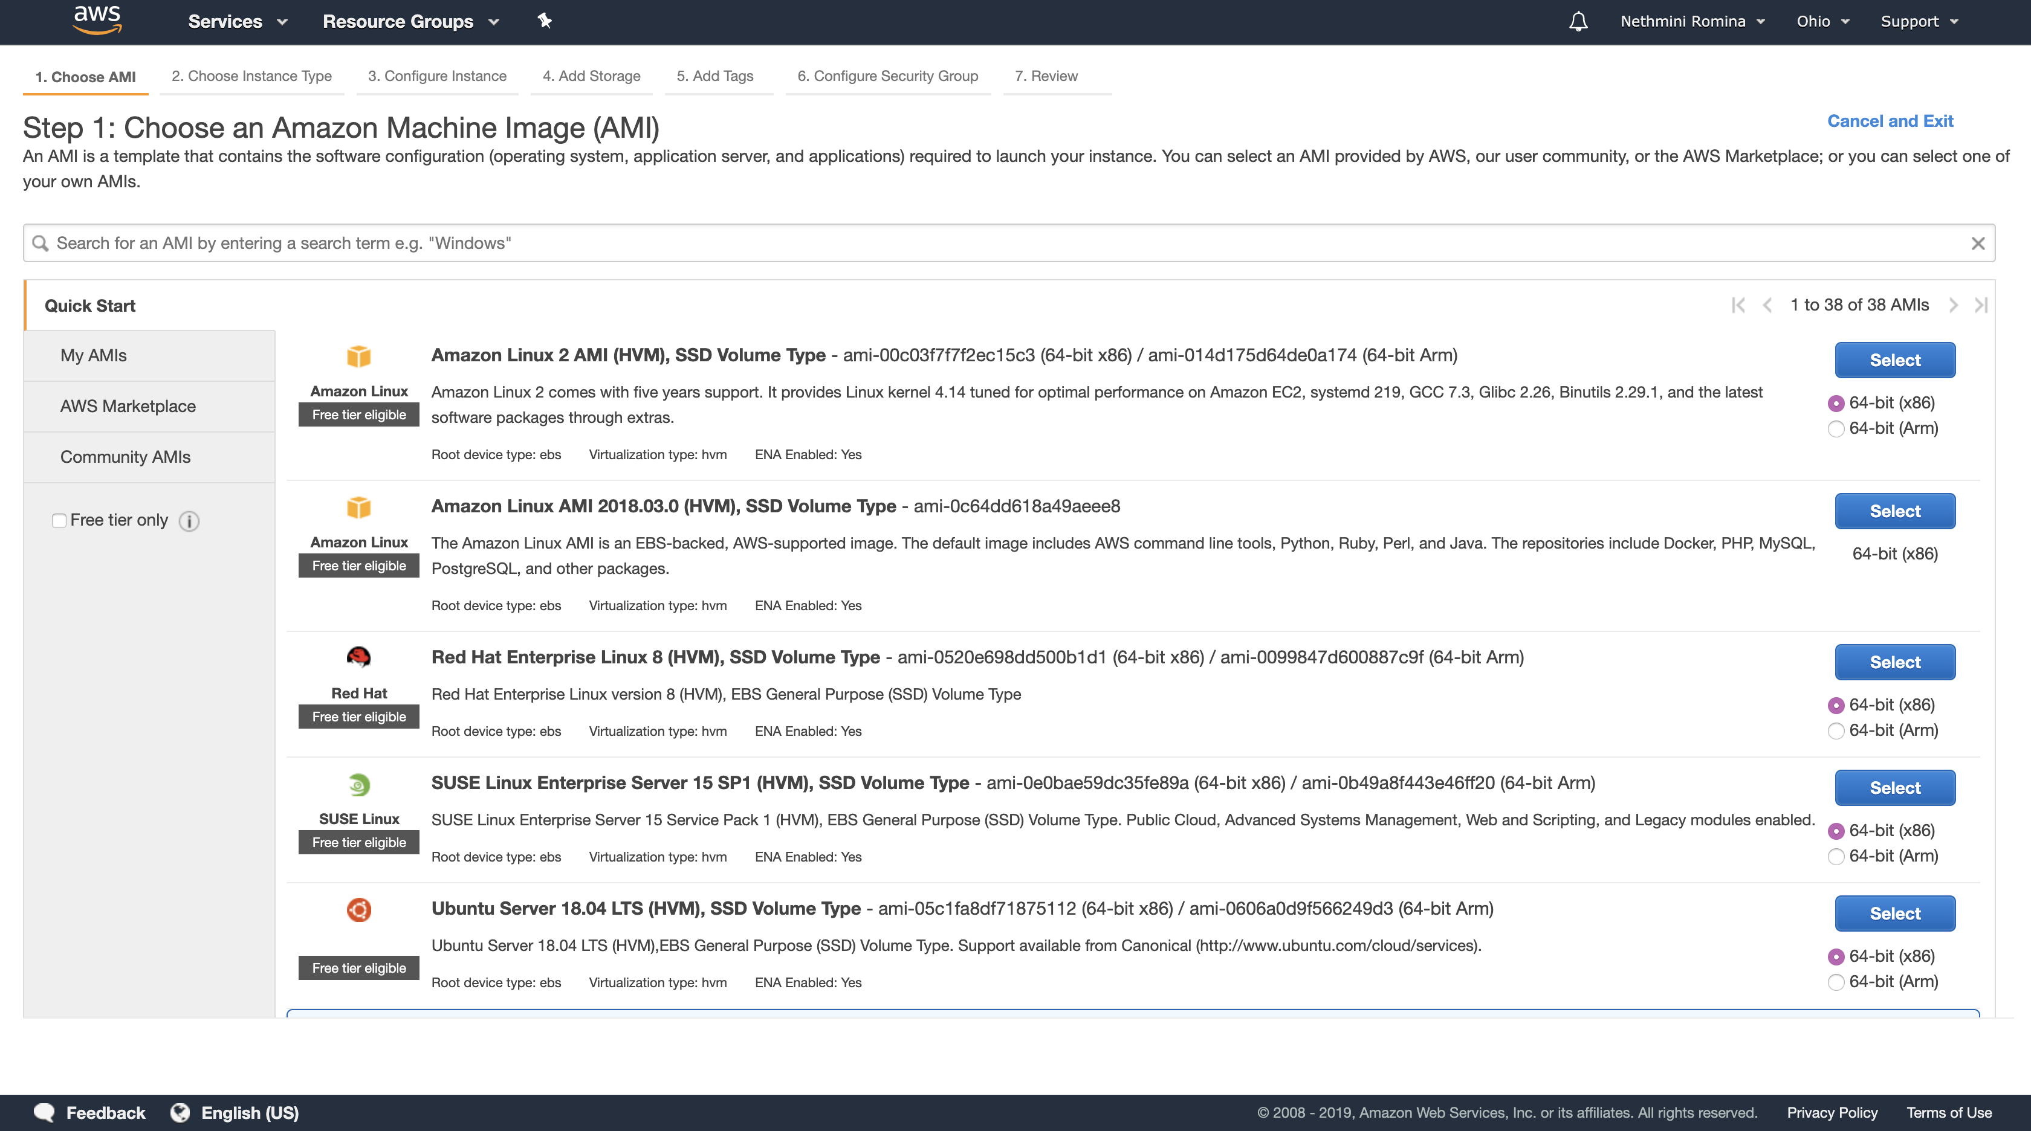Click the search magnifier icon
The width and height of the screenshot is (2031, 1131).
40,243
